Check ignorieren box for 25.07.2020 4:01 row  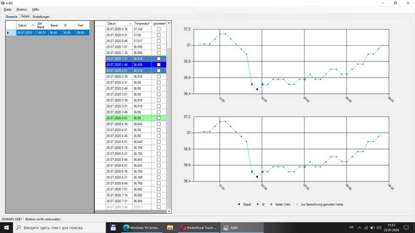[x=158, y=118]
